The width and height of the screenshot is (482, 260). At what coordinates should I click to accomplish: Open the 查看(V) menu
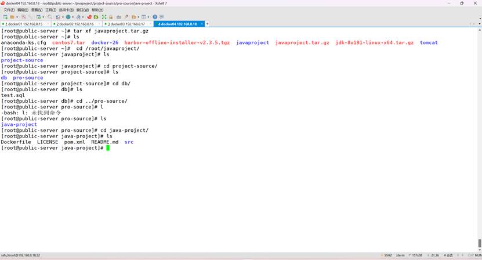[37, 10]
